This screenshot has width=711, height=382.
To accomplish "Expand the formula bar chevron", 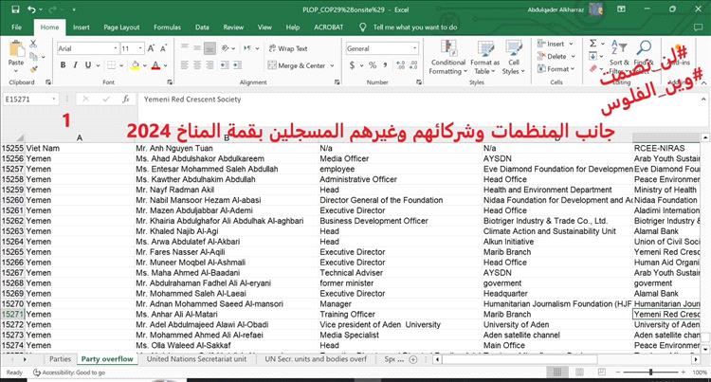I will 703,99.
